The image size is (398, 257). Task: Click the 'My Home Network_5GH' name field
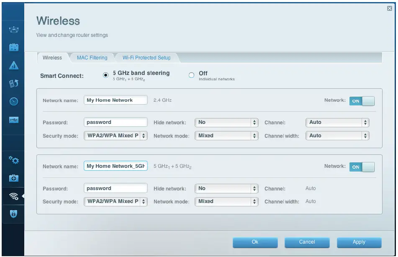click(x=116, y=166)
